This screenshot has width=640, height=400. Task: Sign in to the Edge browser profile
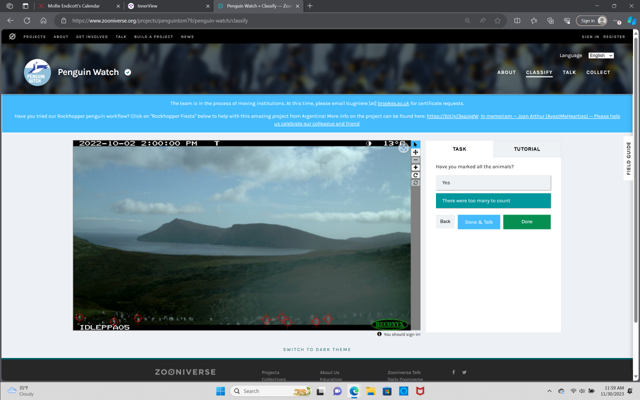coord(592,20)
